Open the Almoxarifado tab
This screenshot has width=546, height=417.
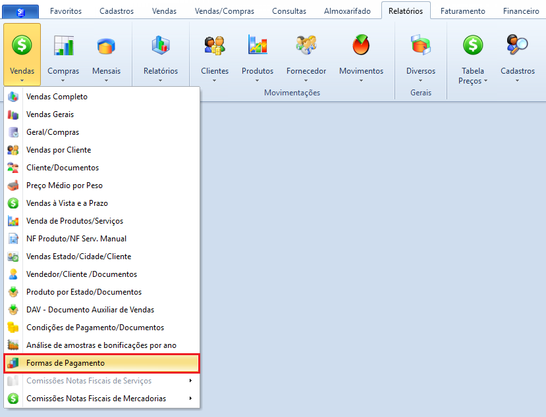tap(347, 11)
